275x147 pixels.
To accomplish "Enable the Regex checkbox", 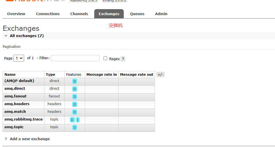I will click(x=105, y=58).
